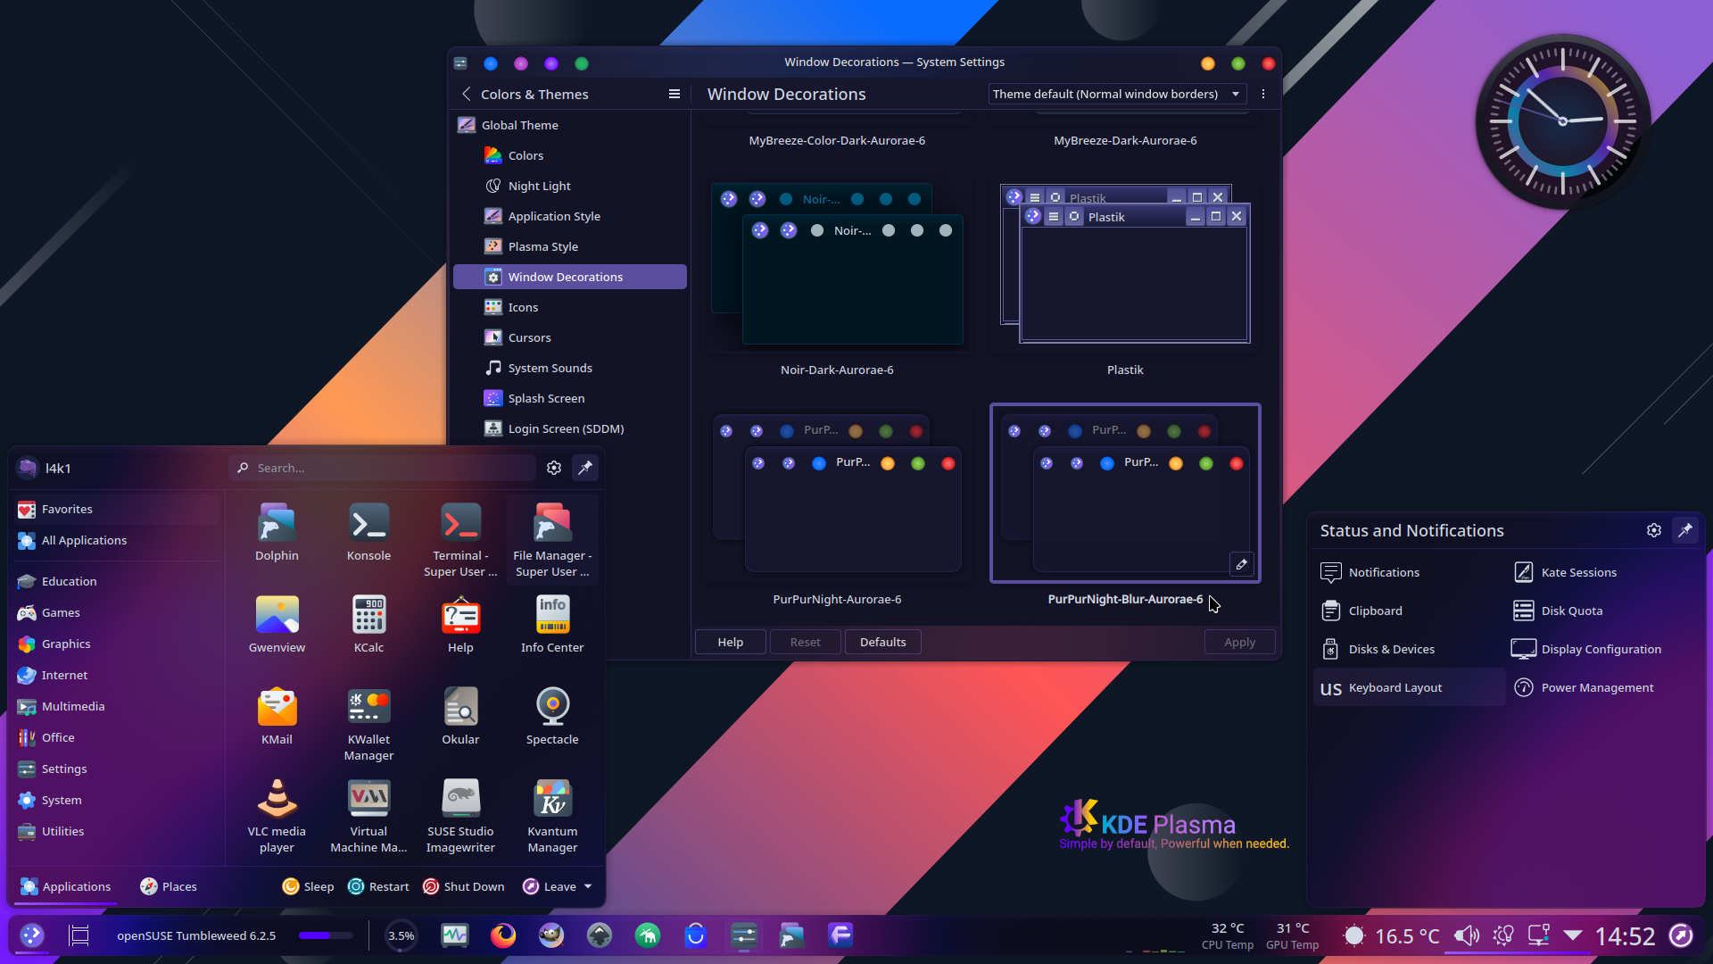Image resolution: width=1713 pixels, height=964 pixels.
Task: Open the sidebar hamburger menu
Action: pyautogui.click(x=674, y=94)
